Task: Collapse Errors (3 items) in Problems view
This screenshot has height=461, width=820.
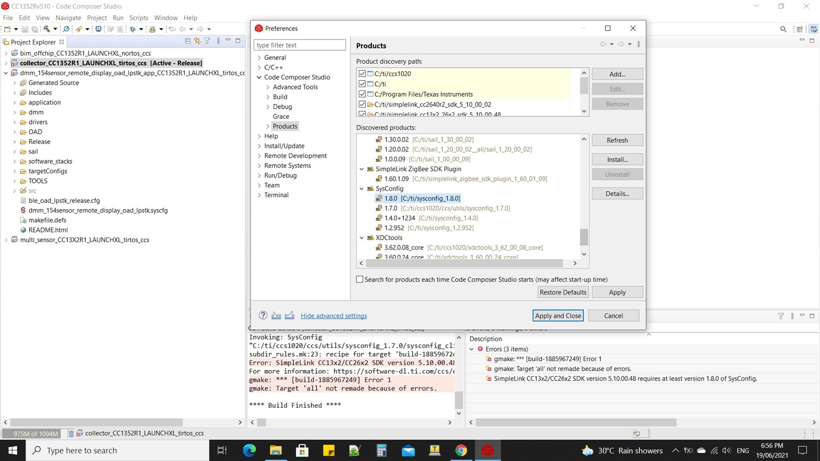Action: [x=471, y=349]
